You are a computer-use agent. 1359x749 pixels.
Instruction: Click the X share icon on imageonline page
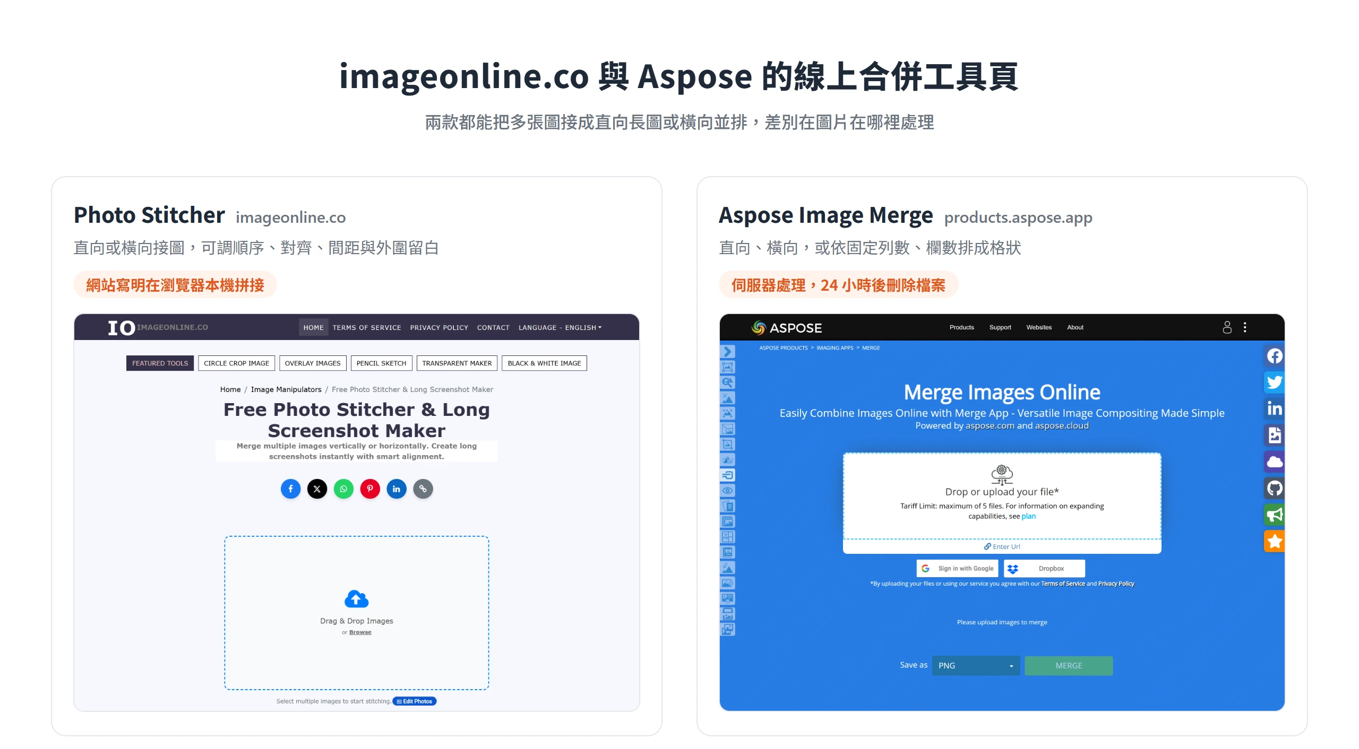click(x=317, y=489)
